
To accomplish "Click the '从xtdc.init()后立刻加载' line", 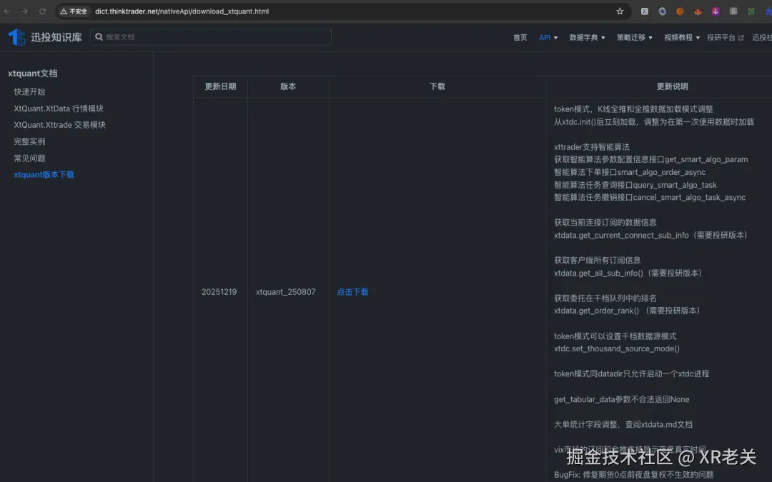I will pos(654,121).
